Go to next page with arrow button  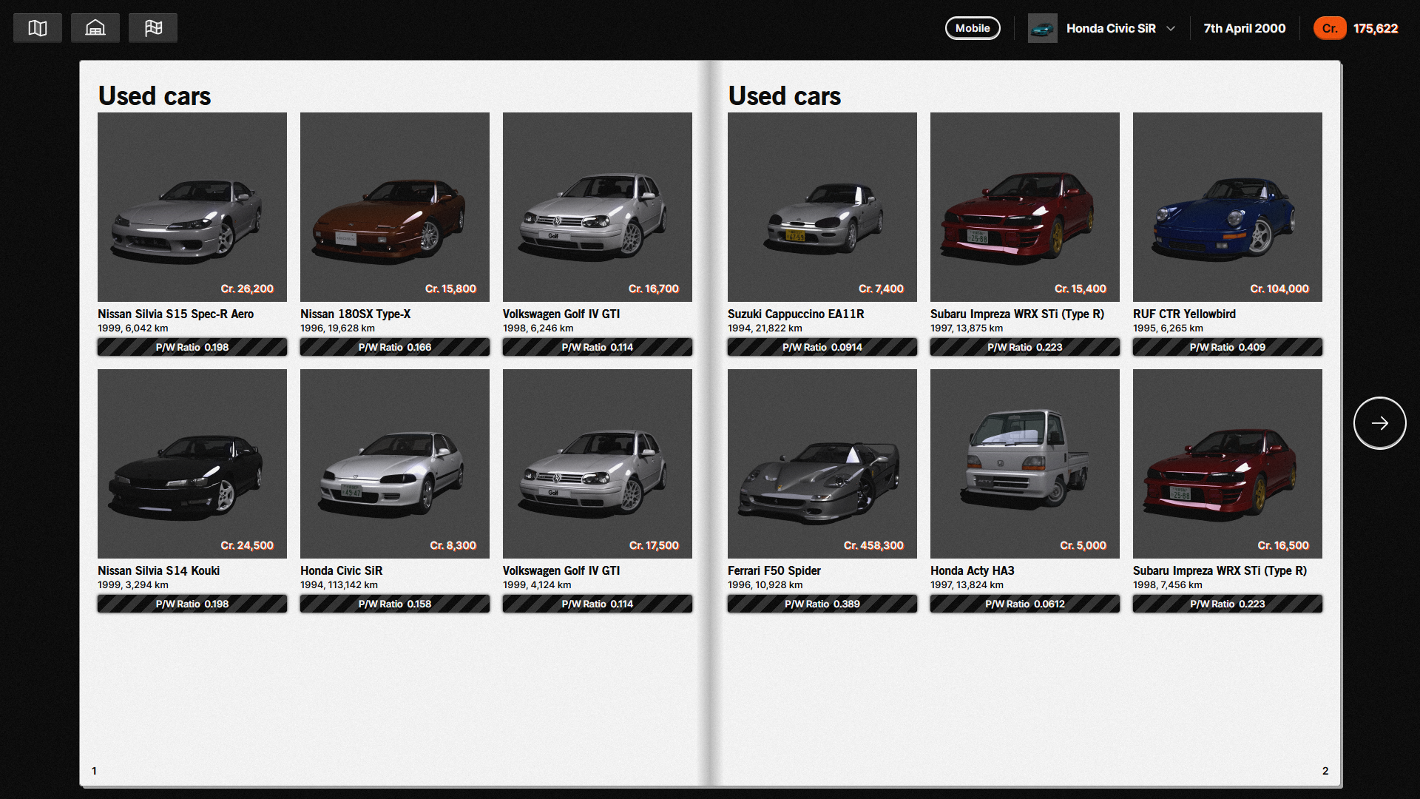click(1379, 423)
